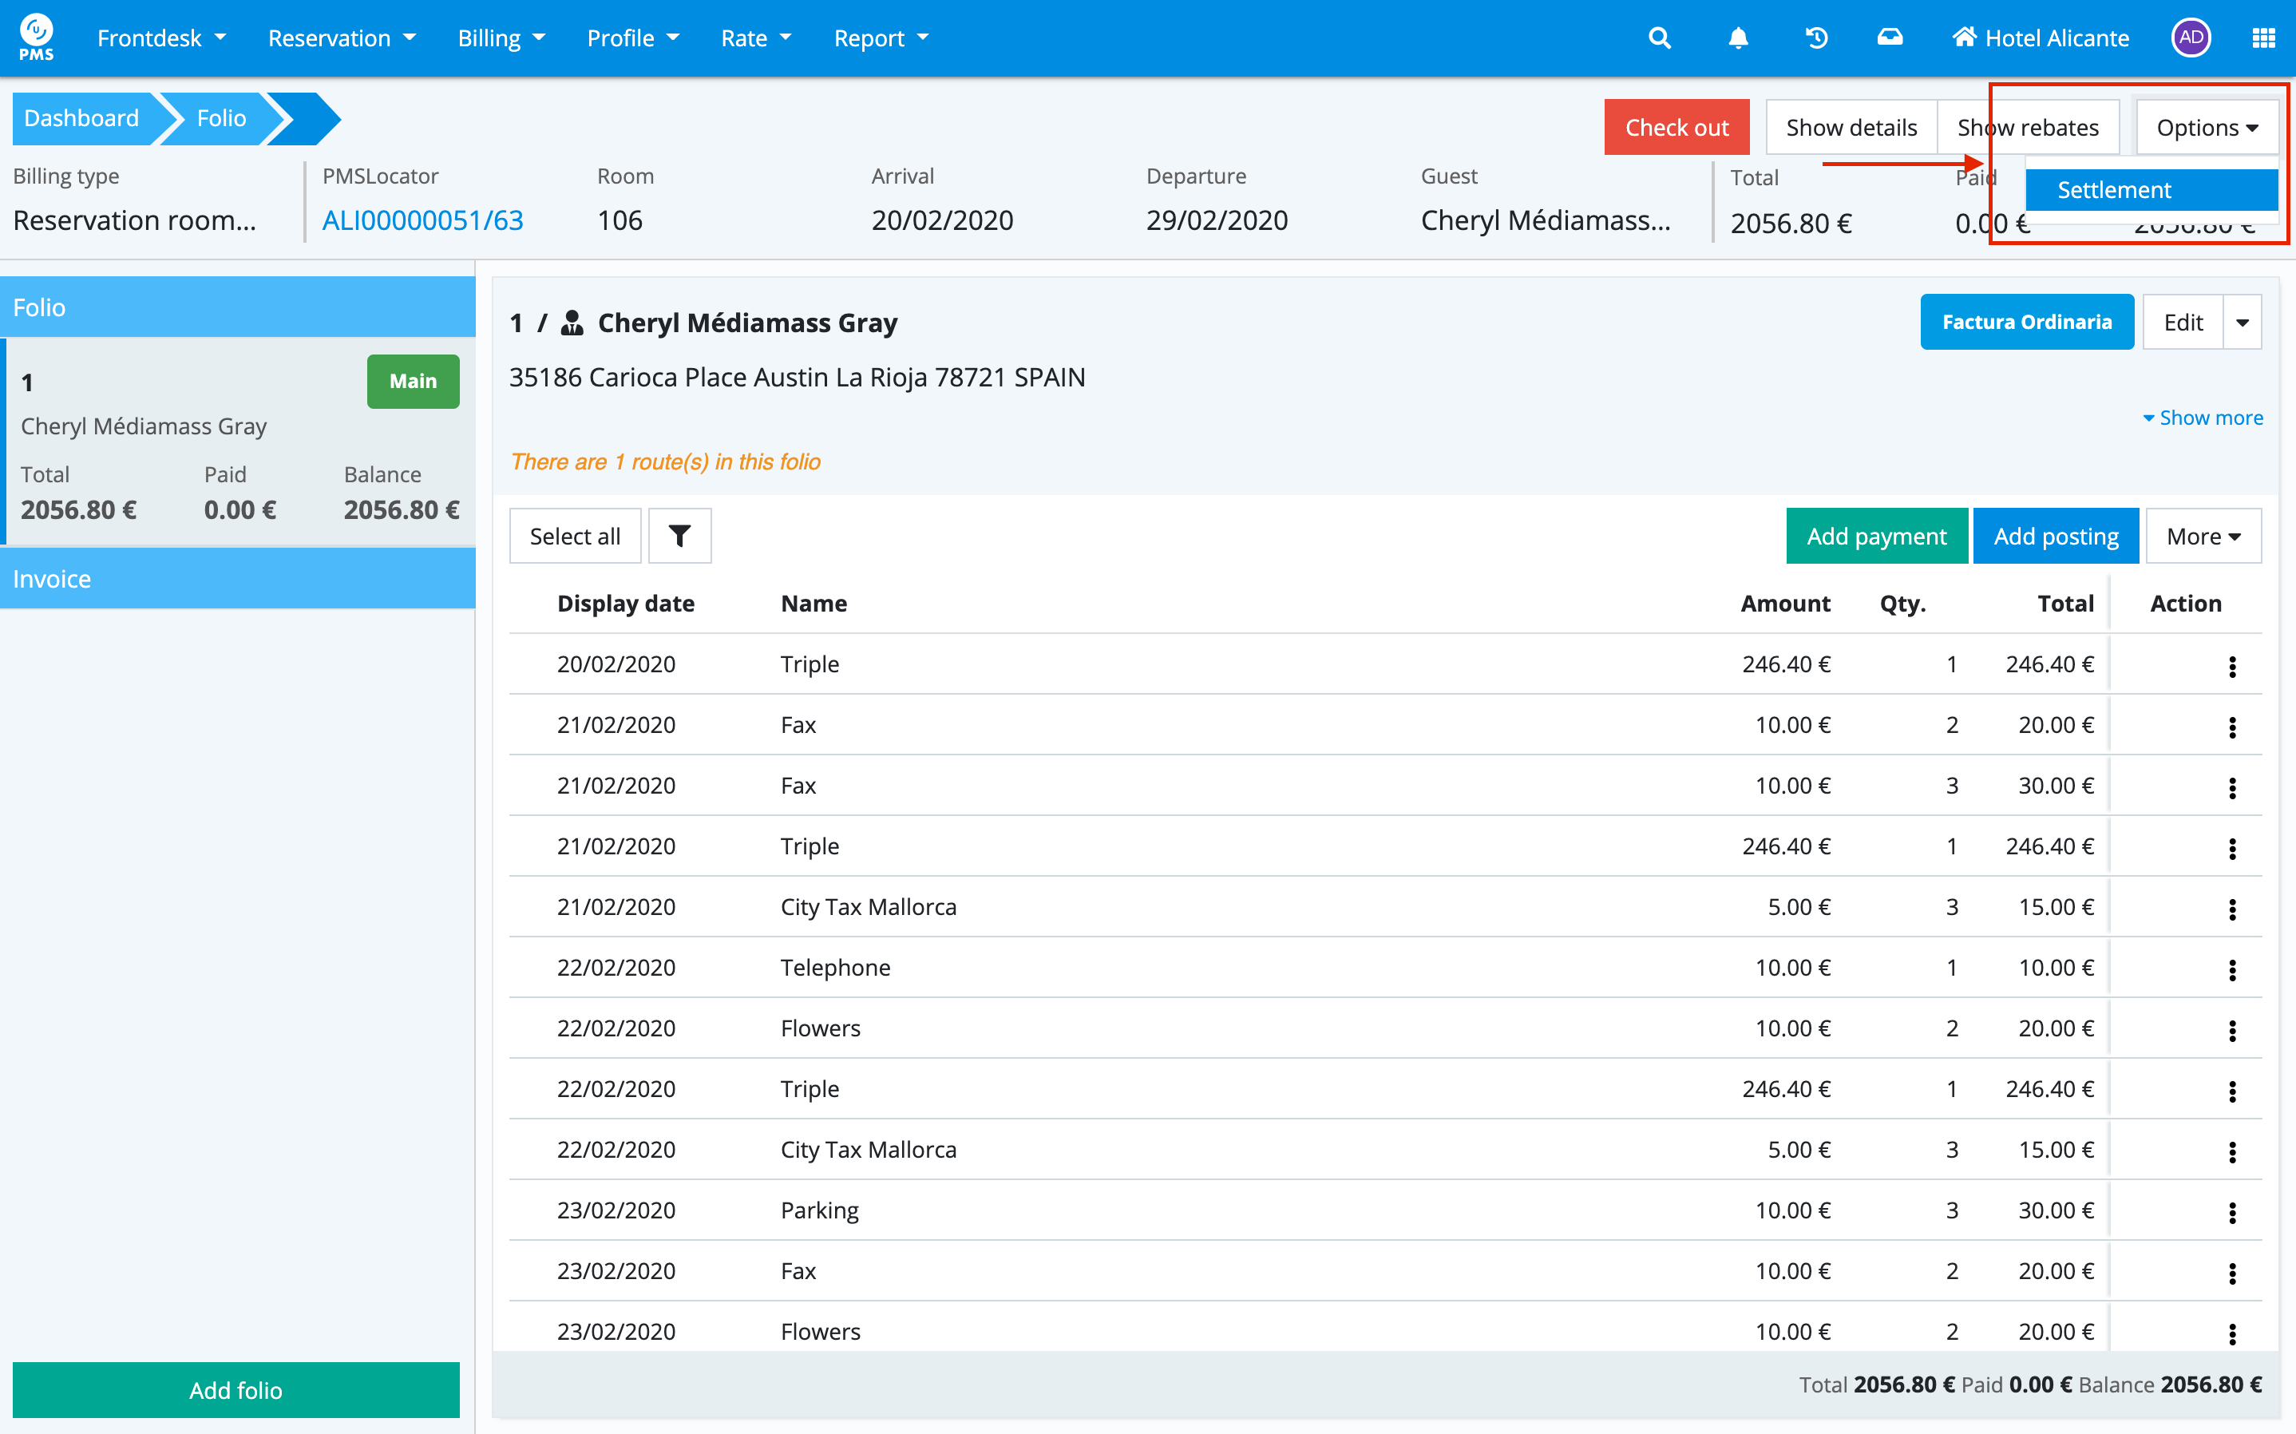Open the notifications bell
Viewport: 2296px width, 1434px height.
[x=1738, y=38]
